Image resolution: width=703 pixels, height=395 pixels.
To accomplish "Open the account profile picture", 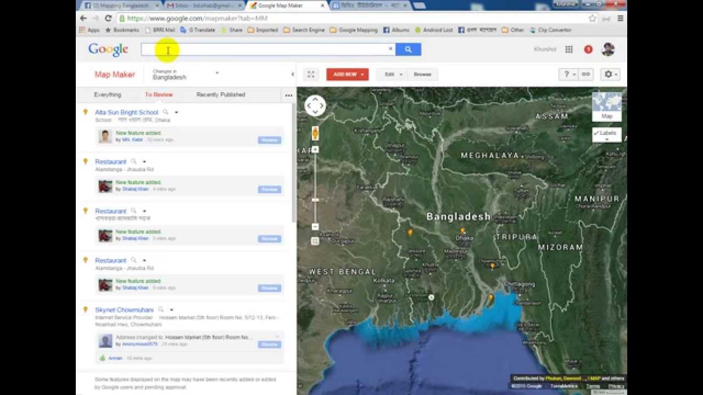I will tap(608, 49).
